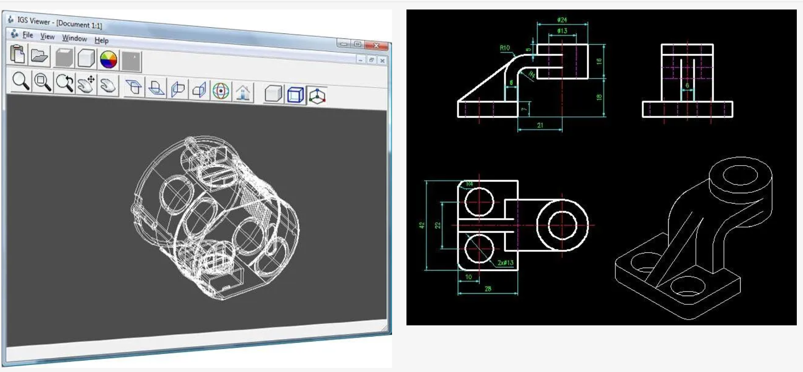803x372 pixels.
Task: Click the 3D orbit globe icon
Action: [x=221, y=91]
